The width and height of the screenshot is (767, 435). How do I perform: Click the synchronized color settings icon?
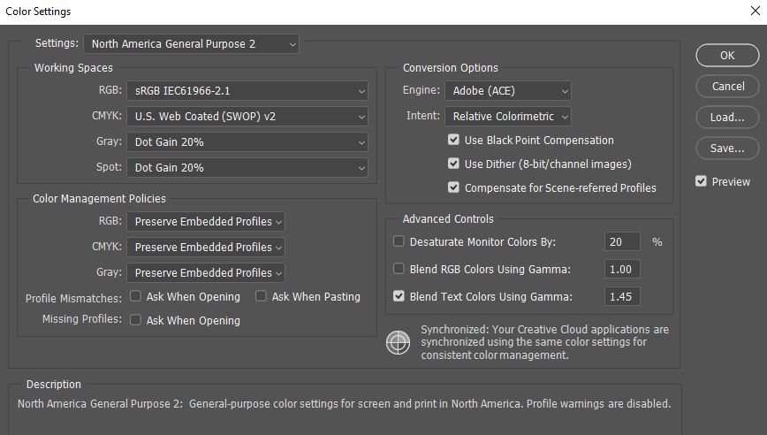click(399, 342)
